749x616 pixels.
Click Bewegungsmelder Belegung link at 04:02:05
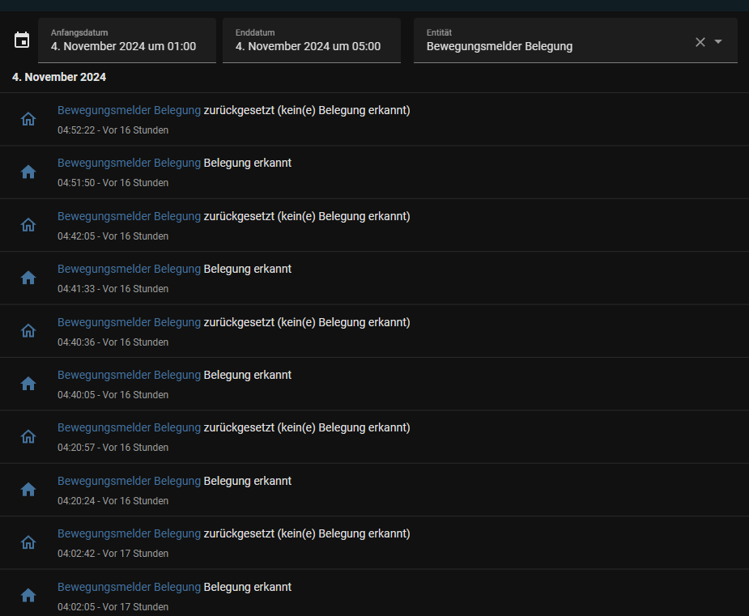coord(129,587)
